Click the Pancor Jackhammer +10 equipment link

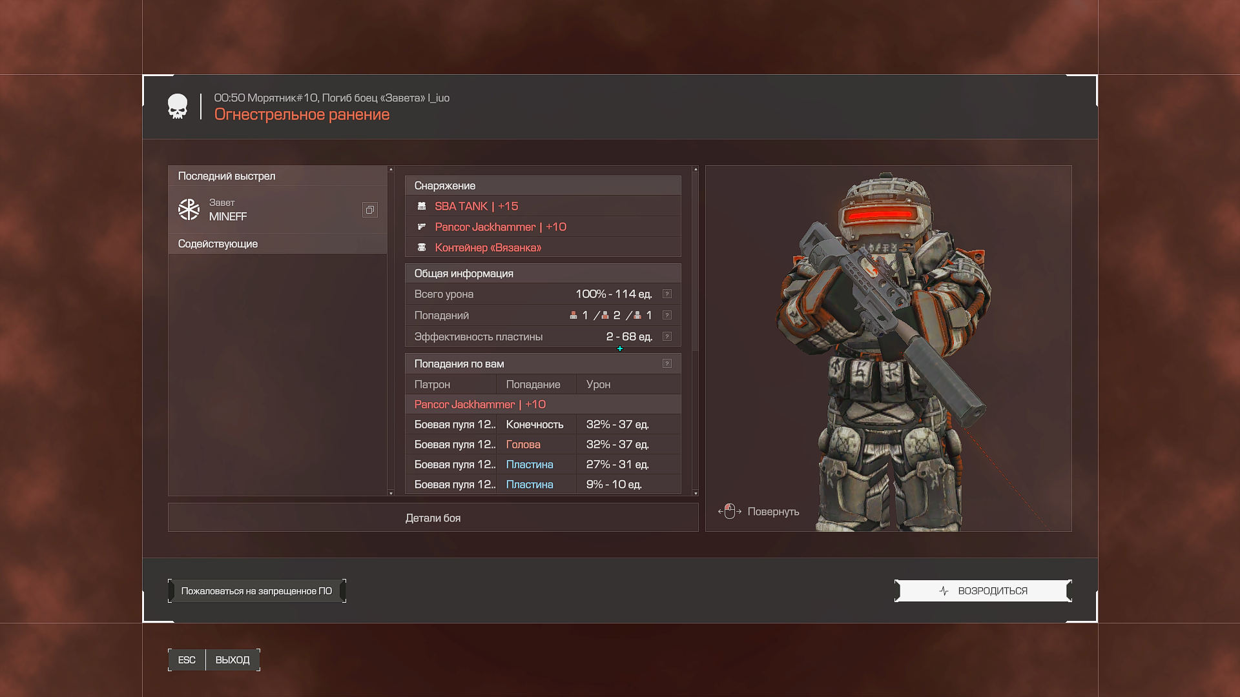click(501, 227)
